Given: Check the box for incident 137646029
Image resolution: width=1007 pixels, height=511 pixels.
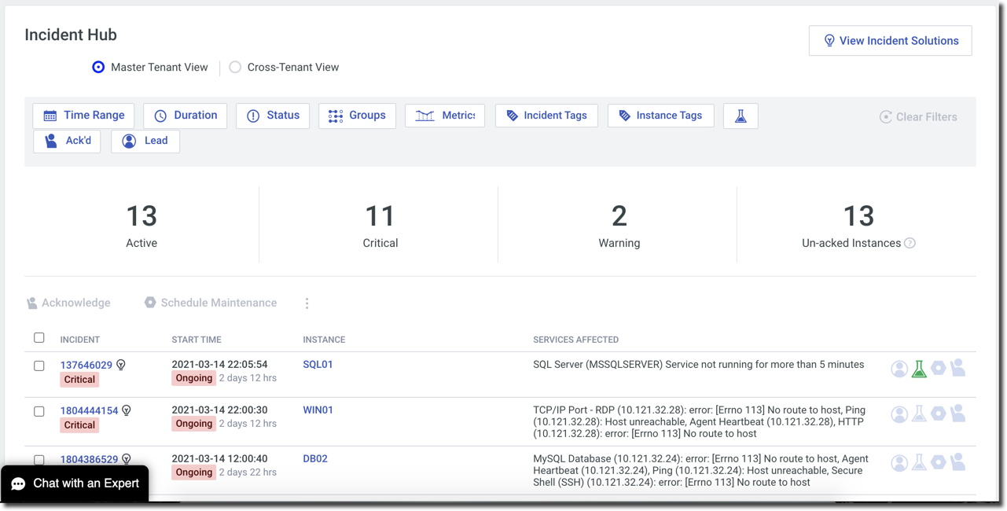Looking at the screenshot, I should pos(39,366).
